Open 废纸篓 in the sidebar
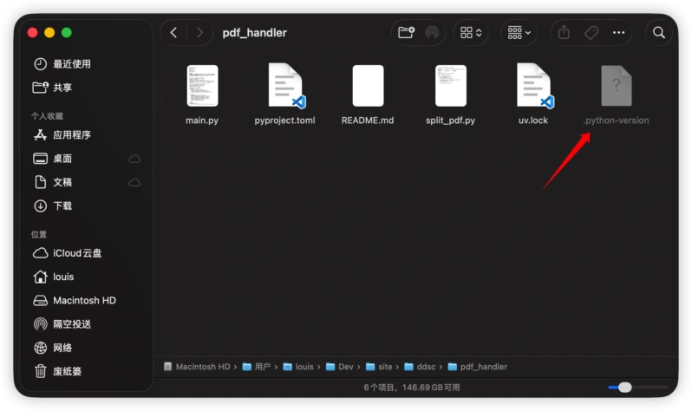 (x=67, y=371)
